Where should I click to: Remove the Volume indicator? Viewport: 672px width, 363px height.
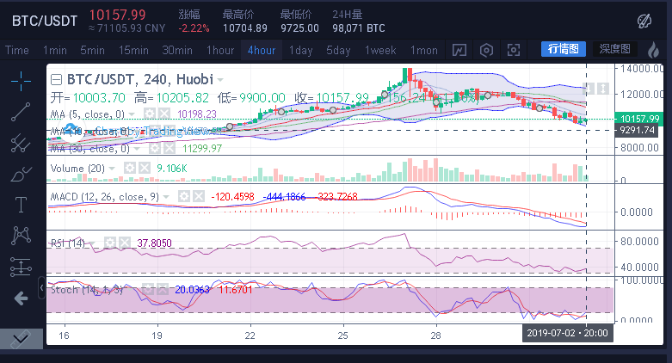point(145,168)
